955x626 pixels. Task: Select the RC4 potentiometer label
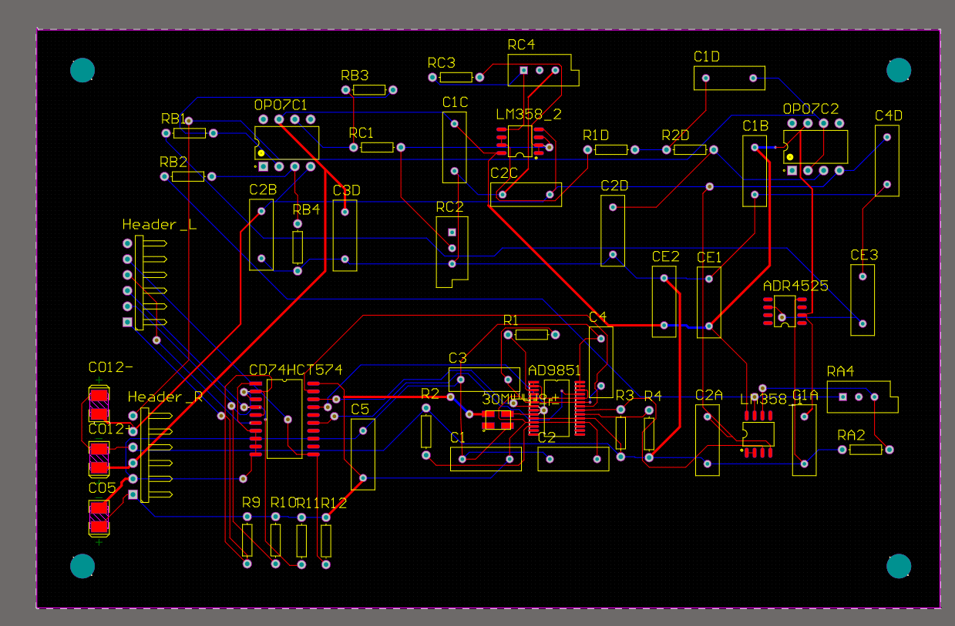point(521,45)
